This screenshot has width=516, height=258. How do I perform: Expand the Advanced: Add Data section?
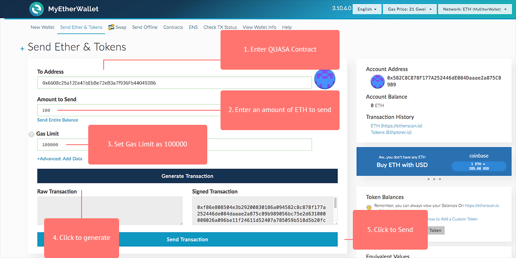tap(60, 159)
